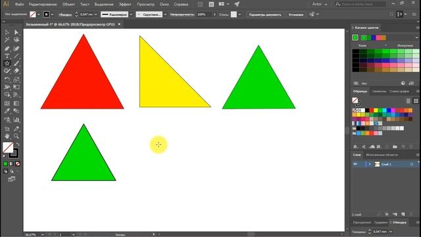Screen dimensions: 421x237
Task: Select the Shaper tool
Action: (x=7, y=71)
